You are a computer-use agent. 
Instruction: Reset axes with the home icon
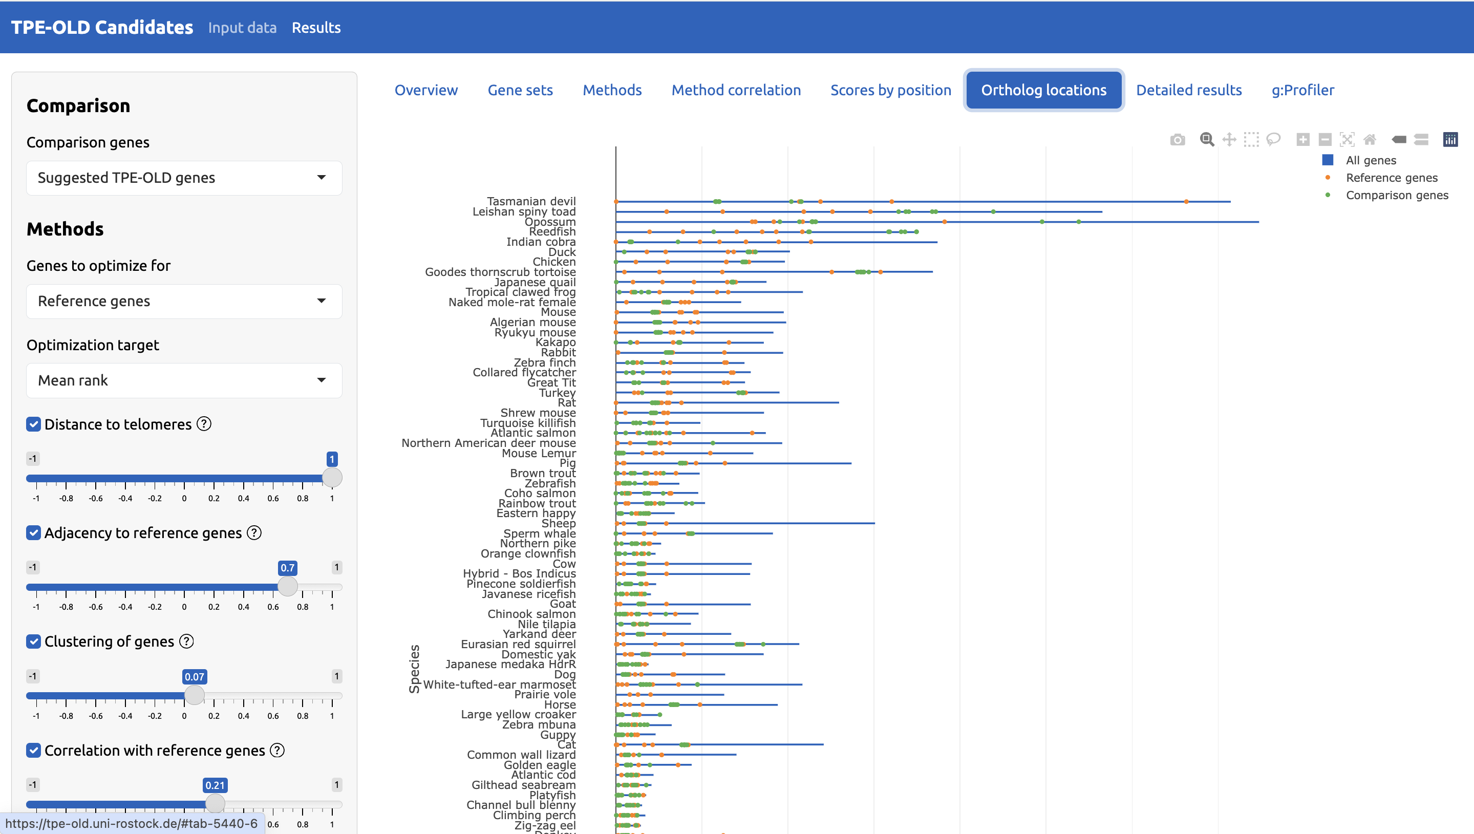tap(1369, 139)
